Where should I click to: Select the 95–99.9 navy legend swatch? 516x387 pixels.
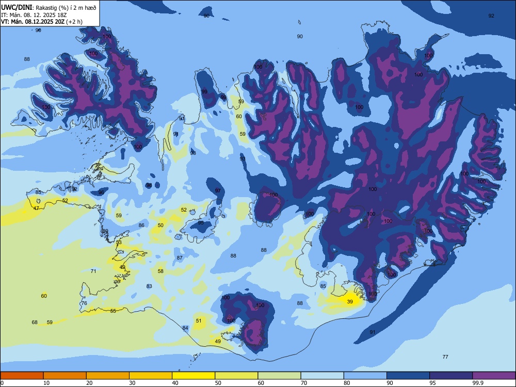coord(451,376)
